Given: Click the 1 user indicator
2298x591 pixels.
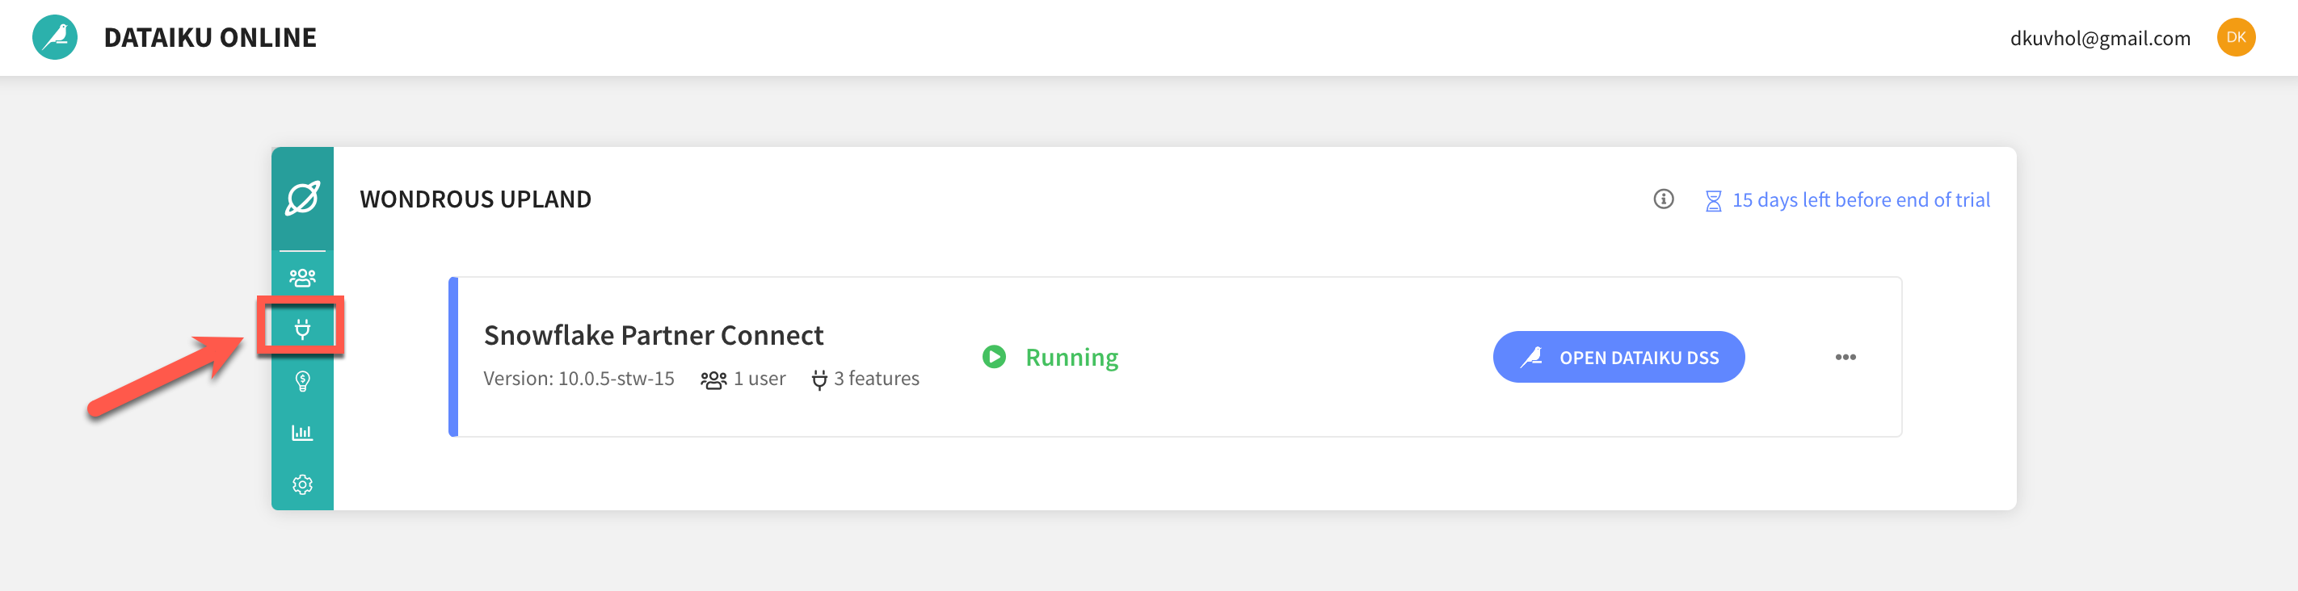Looking at the screenshot, I should (743, 379).
